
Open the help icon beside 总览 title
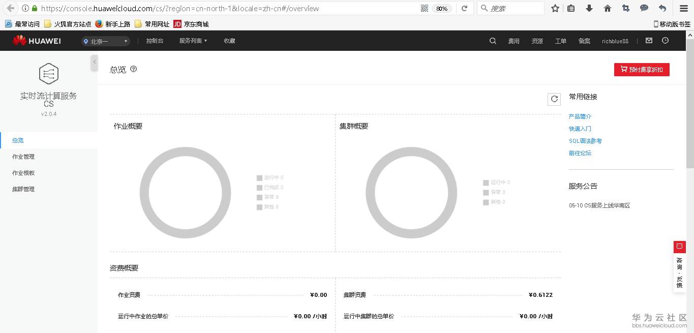click(x=133, y=69)
